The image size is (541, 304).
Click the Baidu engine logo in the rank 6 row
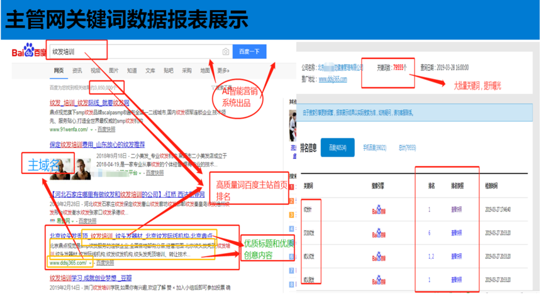[379, 233]
